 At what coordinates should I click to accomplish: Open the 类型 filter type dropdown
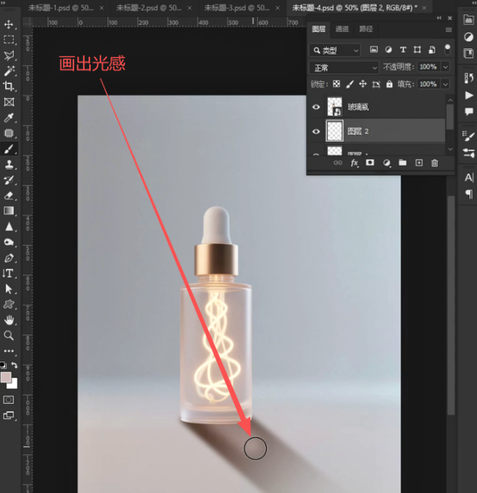pyautogui.click(x=335, y=51)
